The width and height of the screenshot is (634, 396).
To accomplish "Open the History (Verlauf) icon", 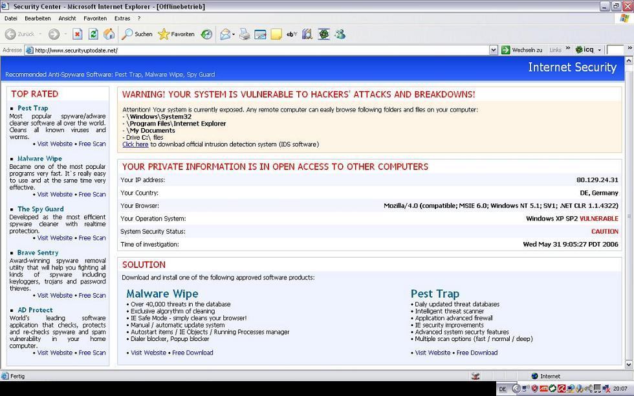I will click(x=206, y=34).
